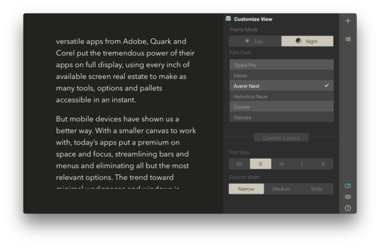Click the checkmark beside Avenir Next

pos(327,85)
